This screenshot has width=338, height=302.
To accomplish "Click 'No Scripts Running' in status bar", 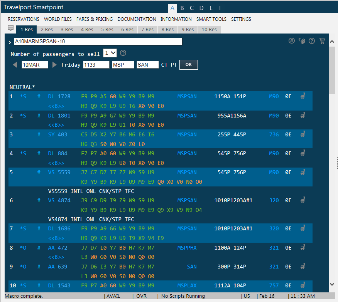I will [183, 296].
